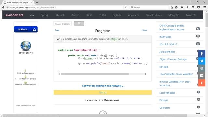
Task: Open downloads with the down-arrow icon
Action: pyautogui.click(x=182, y=7)
